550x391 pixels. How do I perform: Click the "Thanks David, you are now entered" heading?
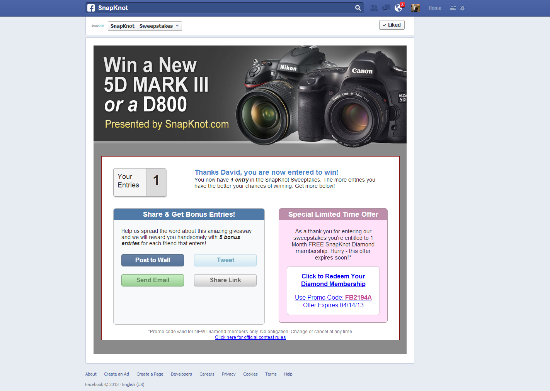pos(266,172)
